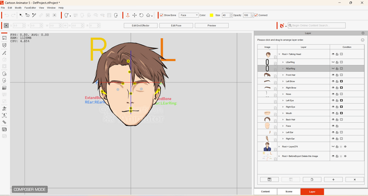This screenshot has height=196, width=368.
Task: Select the head profile icon with cursor
Action: 116,15
